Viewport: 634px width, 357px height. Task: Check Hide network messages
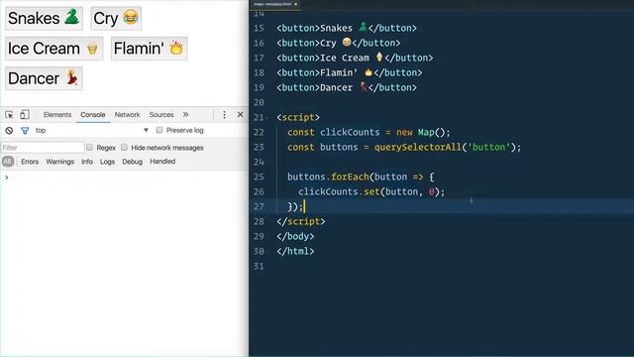click(124, 148)
